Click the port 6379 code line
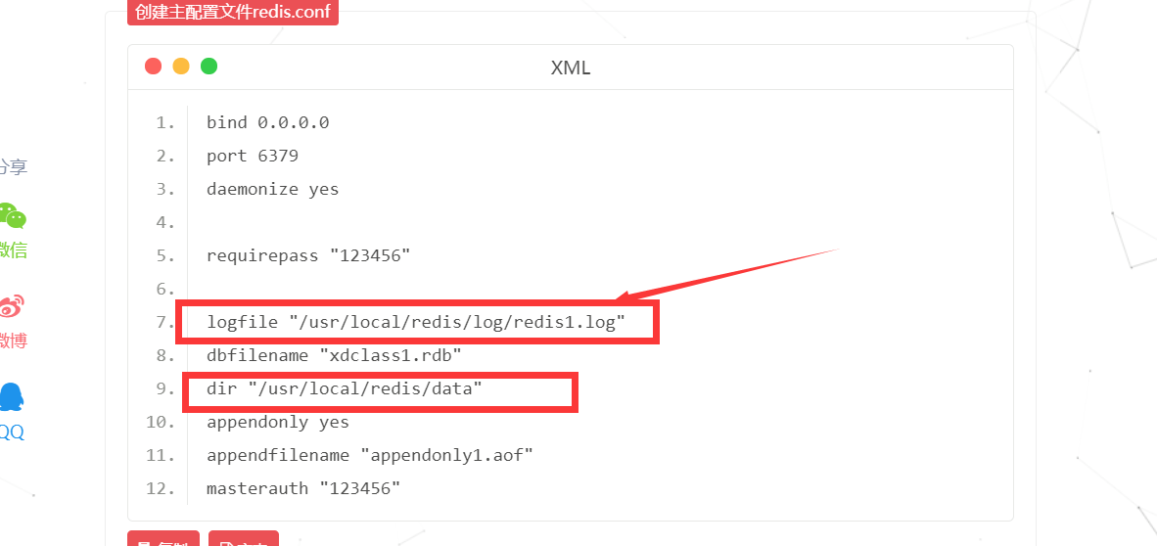Viewport: 1157px width, 546px height. point(253,157)
